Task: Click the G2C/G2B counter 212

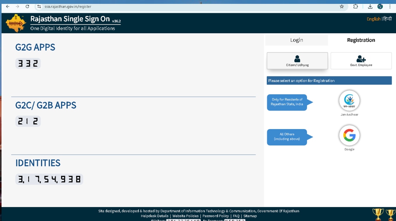Action: pos(28,121)
